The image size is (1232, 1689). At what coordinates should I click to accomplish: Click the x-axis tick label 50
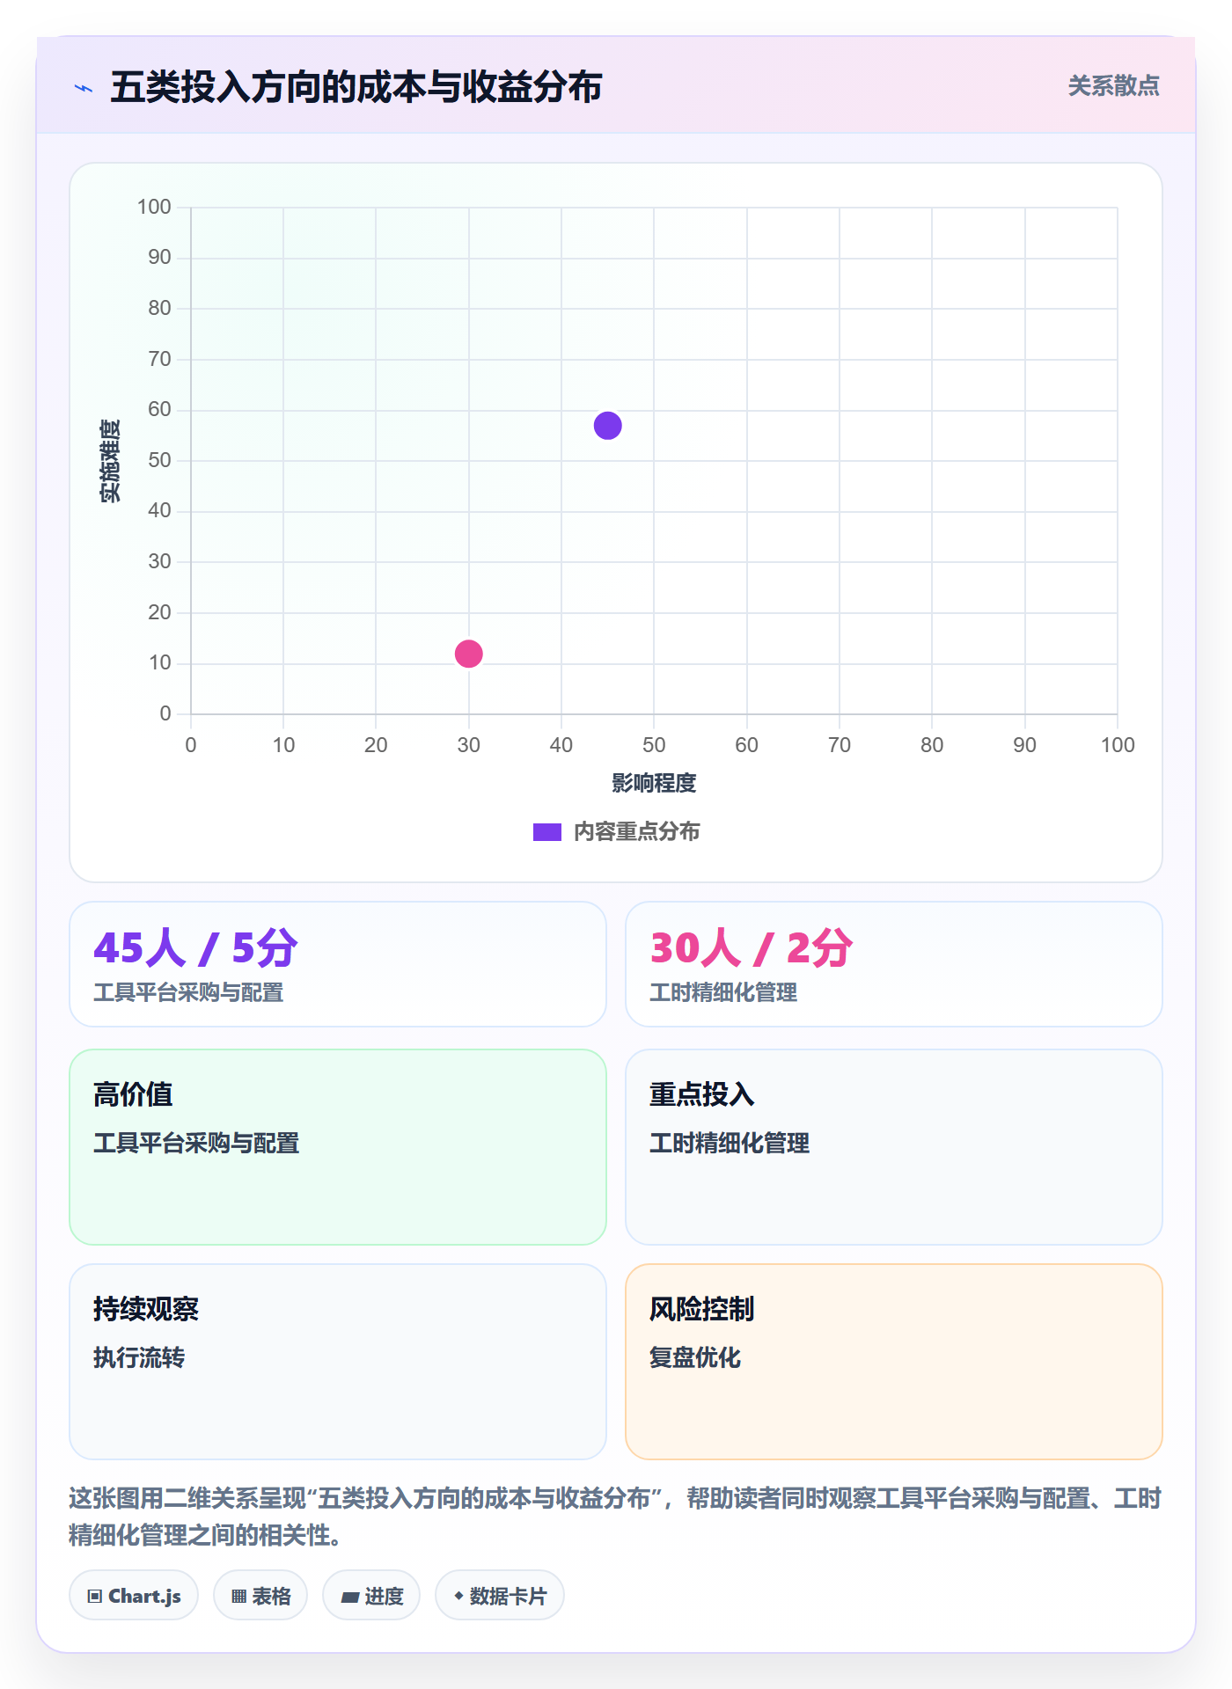(x=654, y=745)
